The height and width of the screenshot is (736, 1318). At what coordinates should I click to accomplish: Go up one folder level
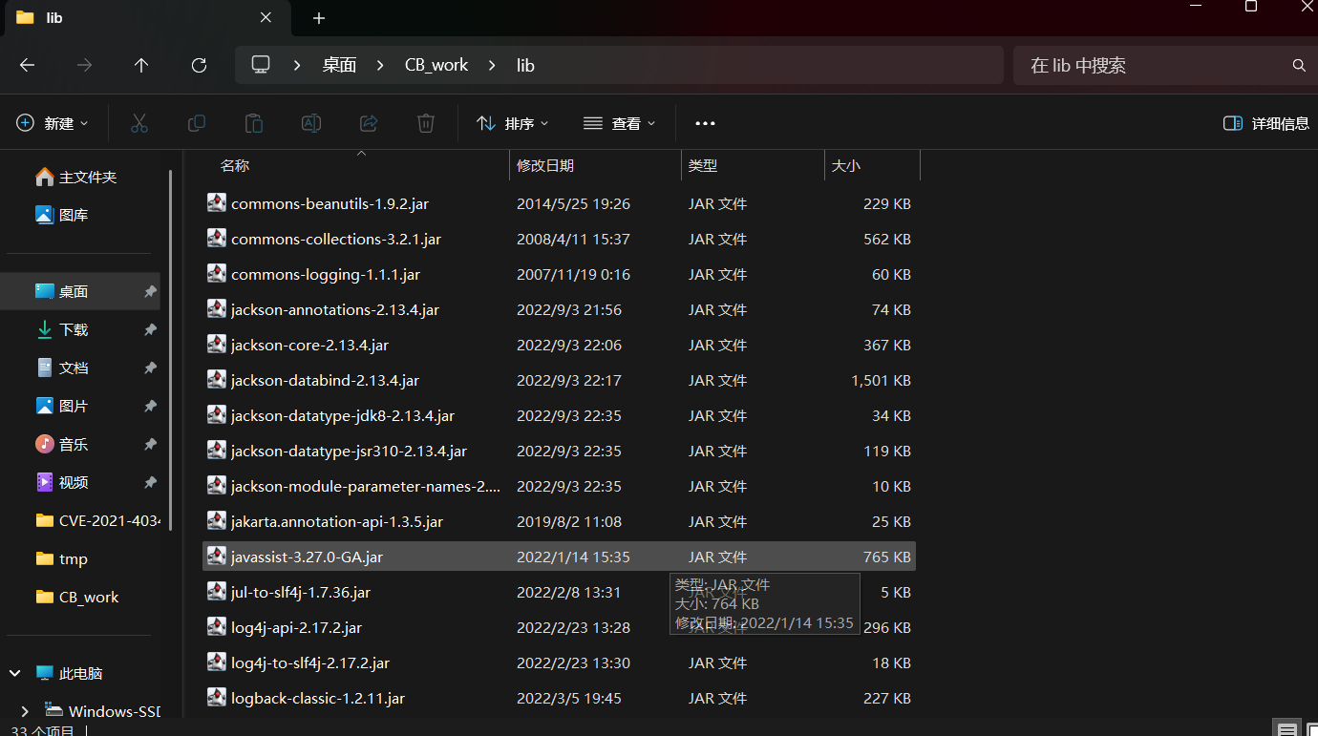[x=141, y=65]
